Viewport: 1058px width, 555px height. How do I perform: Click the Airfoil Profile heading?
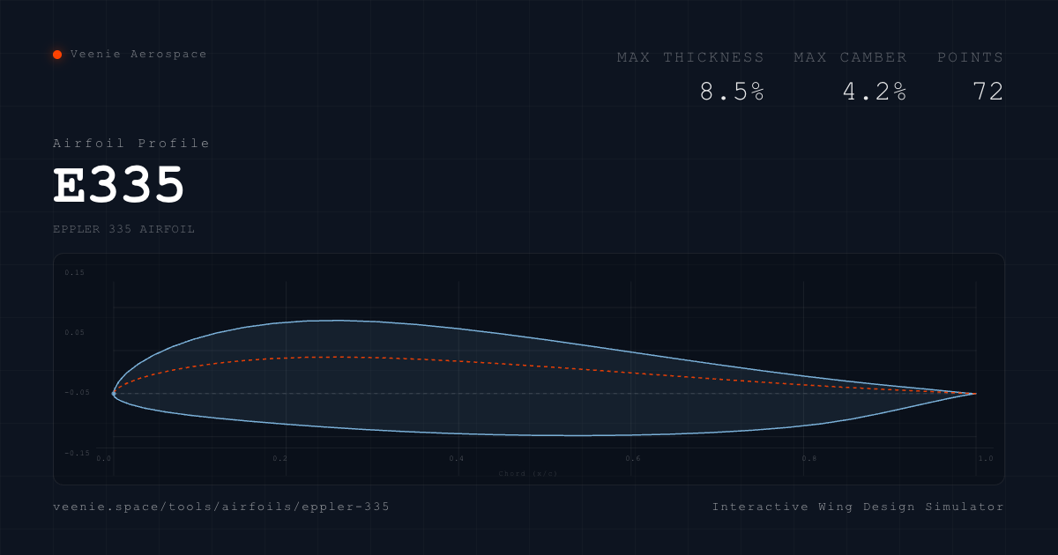coord(131,144)
